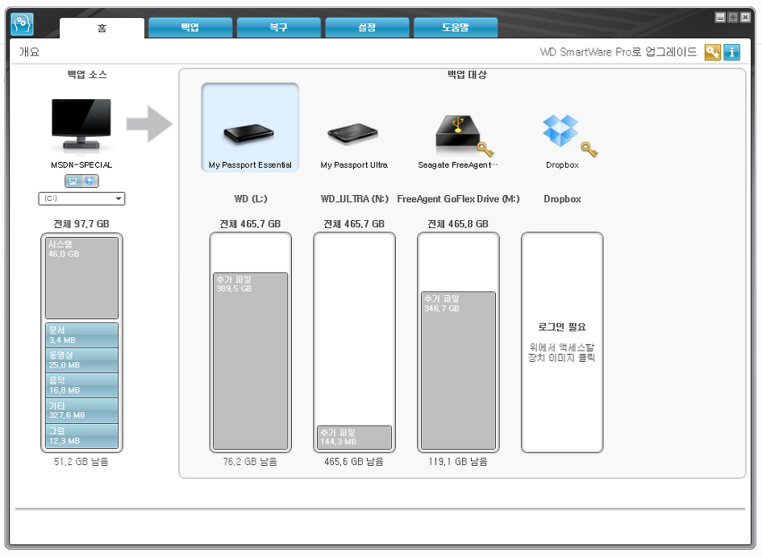Viewport: 762px width, 557px height.
Task: Click the MSDN-SPECIAL computer name
Action: (81, 164)
